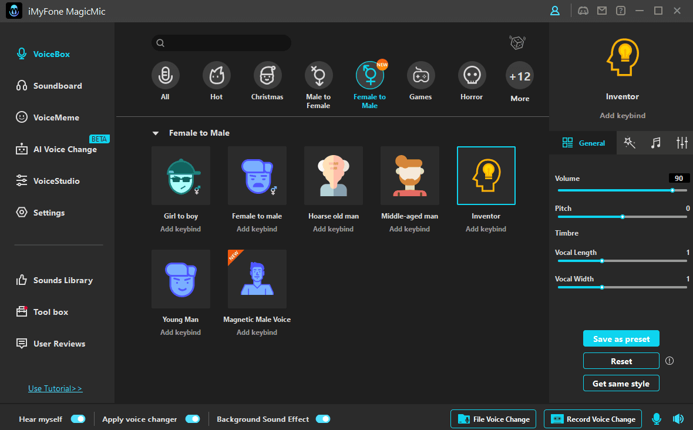The image size is (693, 430).
Task: Click Get same style button
Action: (621, 384)
